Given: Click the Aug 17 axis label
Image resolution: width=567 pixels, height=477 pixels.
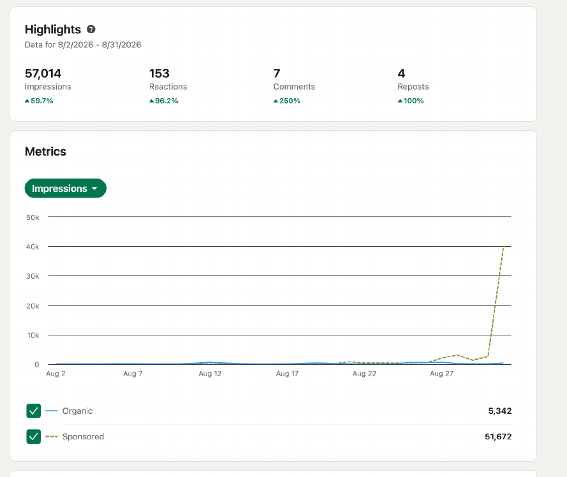Looking at the screenshot, I should pyautogui.click(x=287, y=374).
